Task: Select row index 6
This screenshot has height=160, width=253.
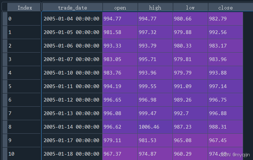Action: point(24,100)
